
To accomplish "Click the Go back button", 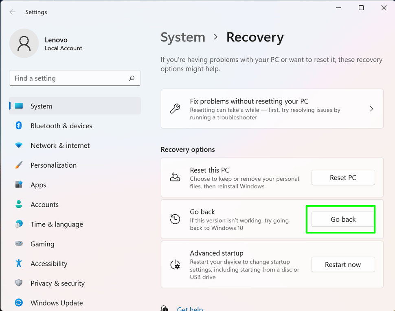I will click(x=342, y=219).
